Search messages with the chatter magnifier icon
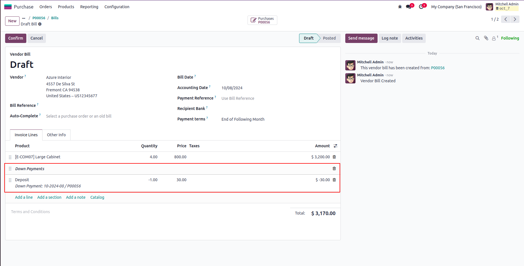524x266 pixels. click(x=478, y=38)
